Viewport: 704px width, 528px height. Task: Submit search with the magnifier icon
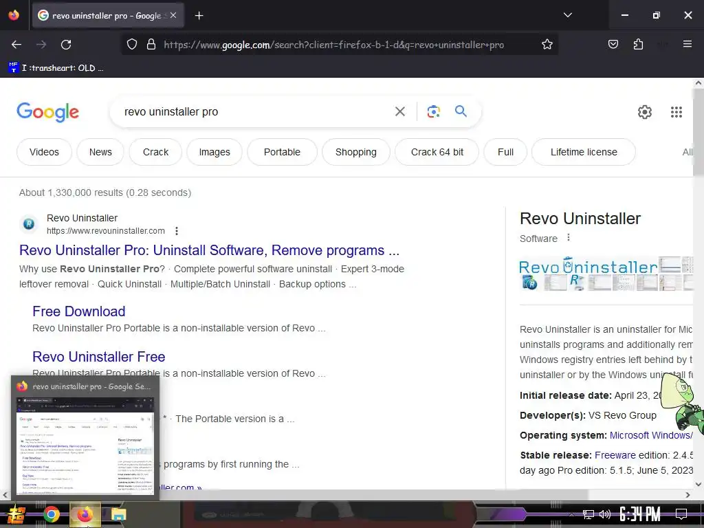(x=461, y=111)
